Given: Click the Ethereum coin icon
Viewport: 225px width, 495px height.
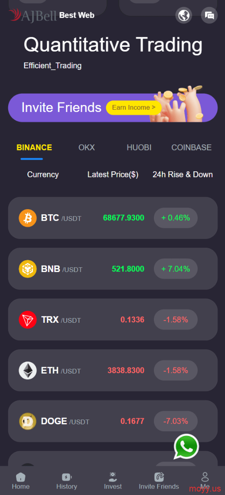Looking at the screenshot, I should tap(28, 370).
